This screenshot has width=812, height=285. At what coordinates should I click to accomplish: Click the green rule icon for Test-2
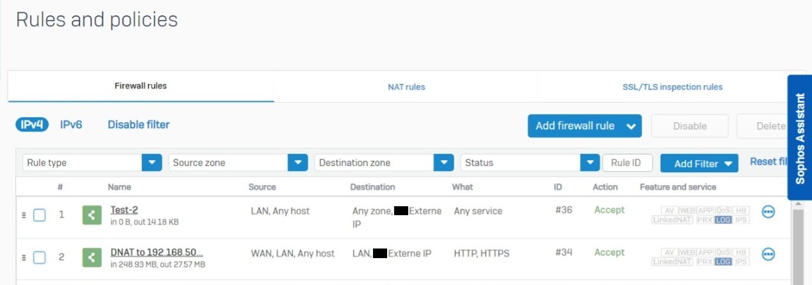[x=92, y=215]
